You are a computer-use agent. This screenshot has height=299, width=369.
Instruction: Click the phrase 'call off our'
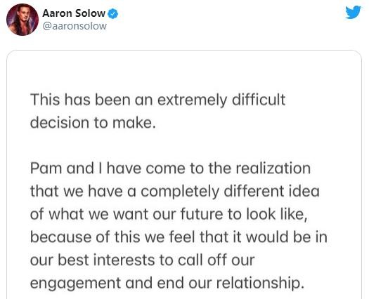(216, 260)
